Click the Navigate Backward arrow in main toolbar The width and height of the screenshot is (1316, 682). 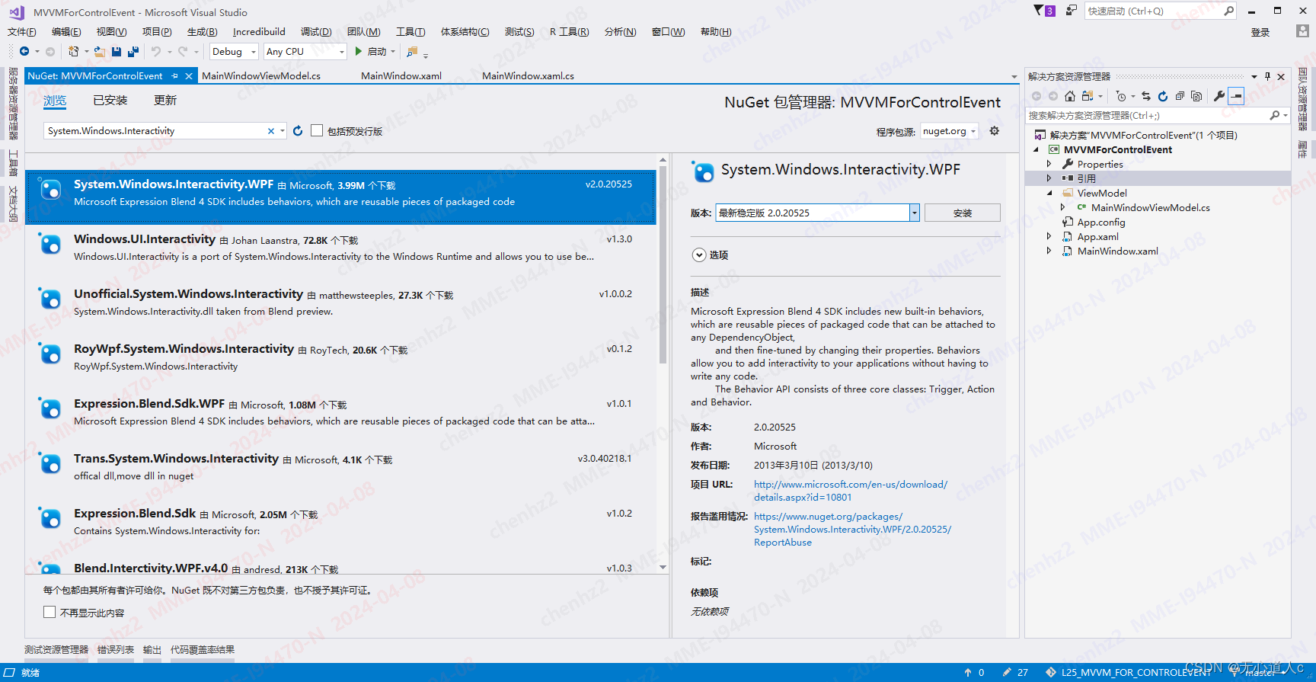click(24, 52)
